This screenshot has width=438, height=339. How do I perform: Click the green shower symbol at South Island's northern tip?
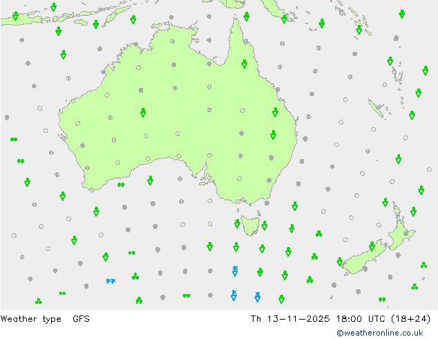372,246
